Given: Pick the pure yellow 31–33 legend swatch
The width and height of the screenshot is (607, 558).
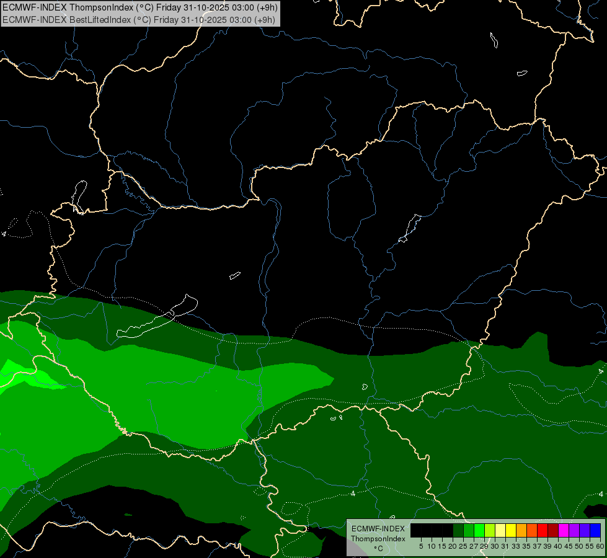Looking at the screenshot, I should tap(511, 530).
